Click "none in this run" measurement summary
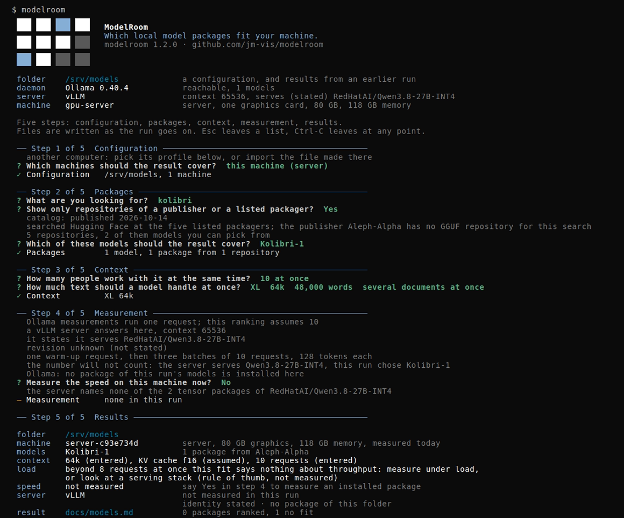The image size is (624, 518). 143,400
